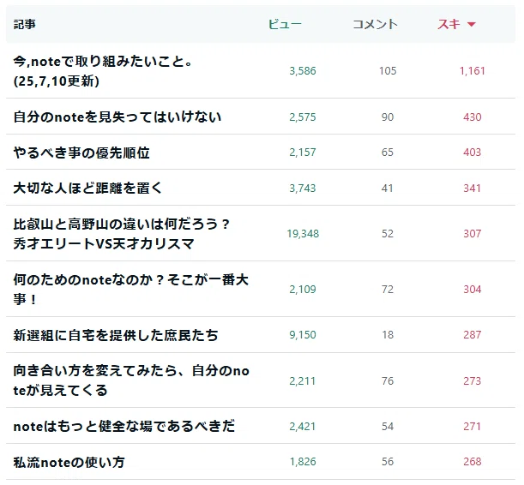Click the 記事 column header

pos(24,24)
